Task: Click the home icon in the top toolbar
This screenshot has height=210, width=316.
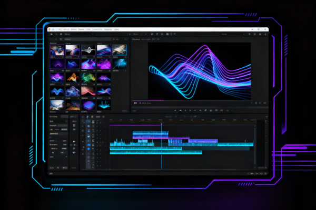Action: [x=51, y=34]
